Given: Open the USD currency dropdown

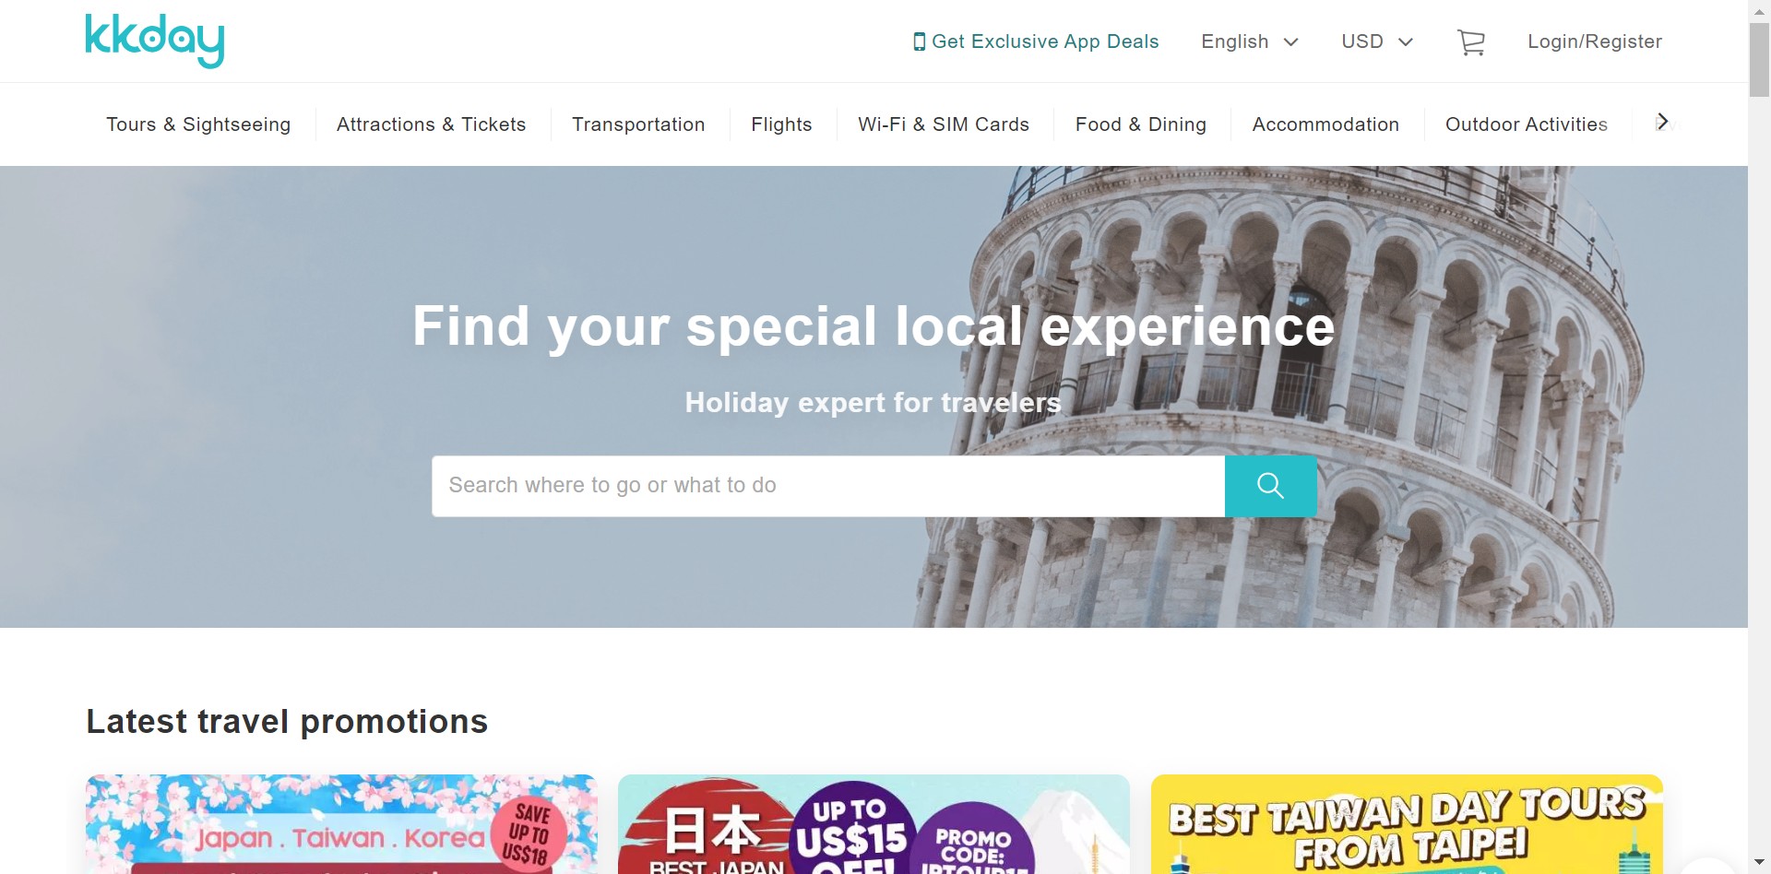Looking at the screenshot, I should [1376, 41].
